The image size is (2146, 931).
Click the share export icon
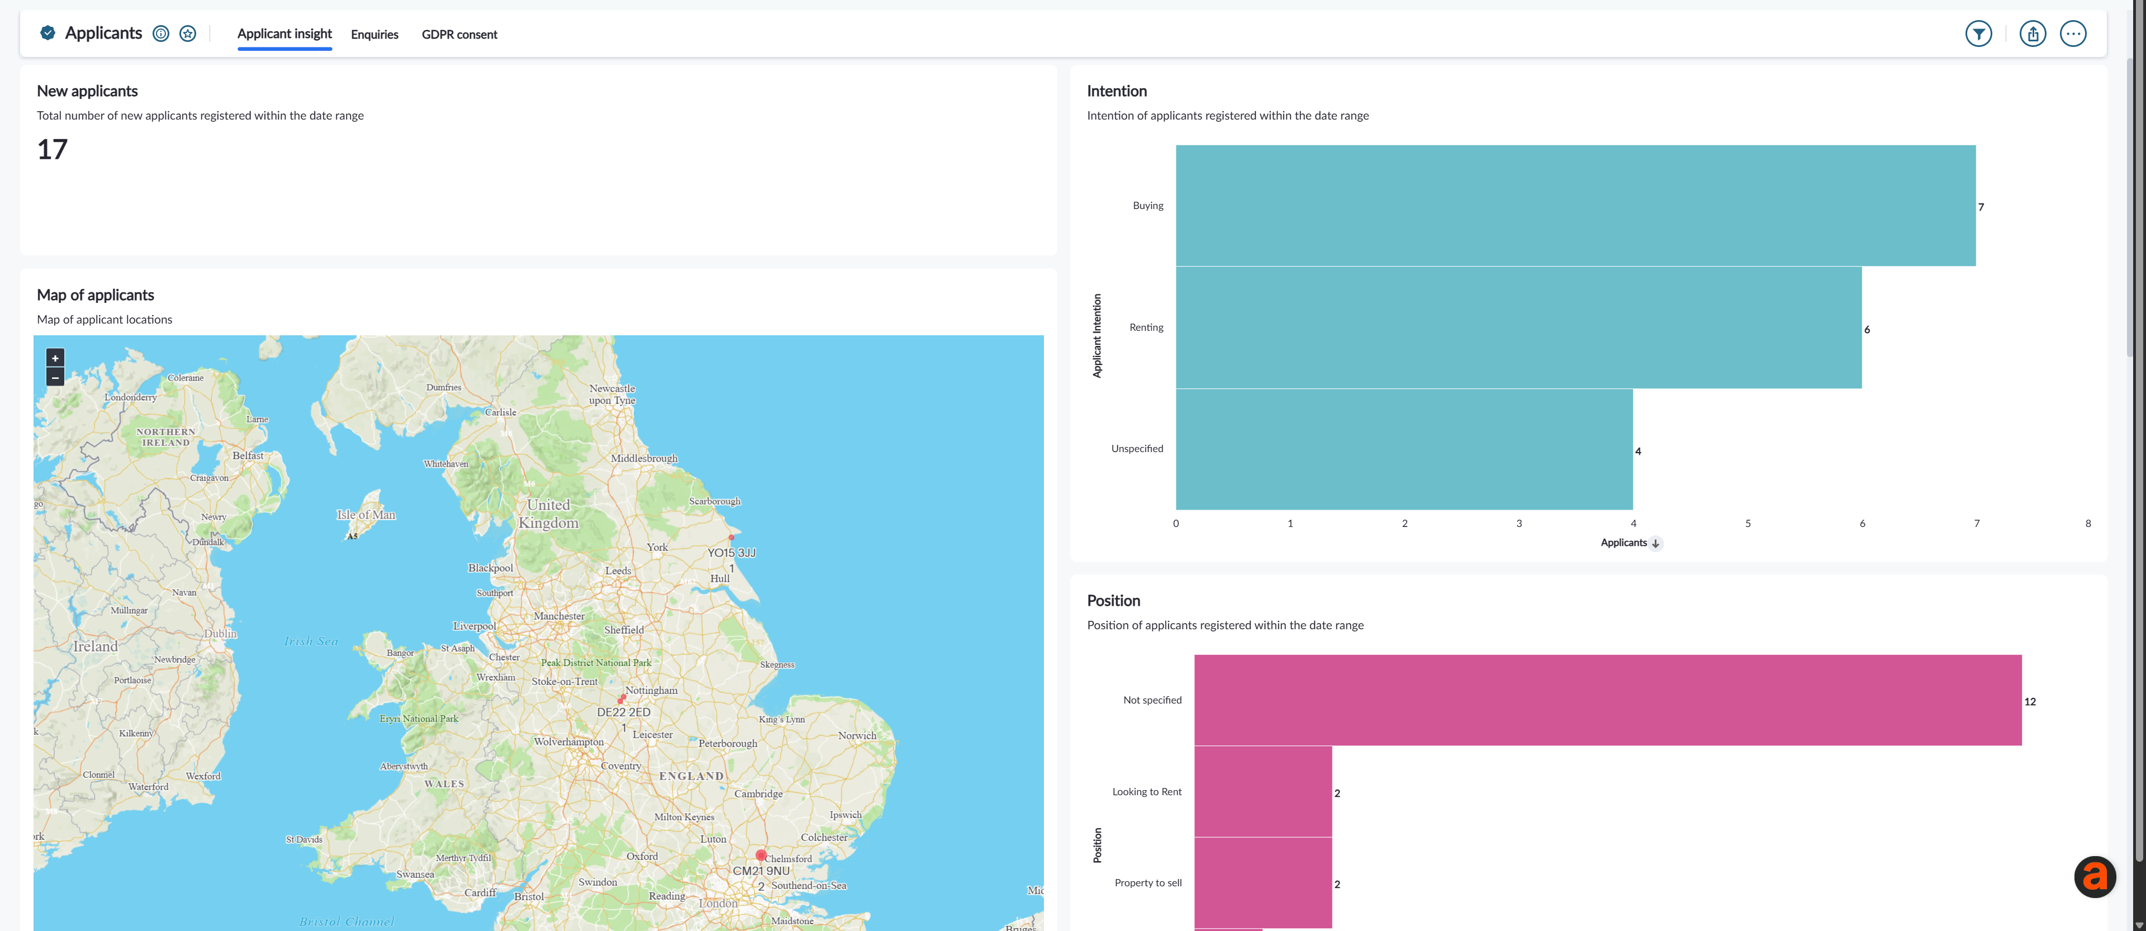2033,34
